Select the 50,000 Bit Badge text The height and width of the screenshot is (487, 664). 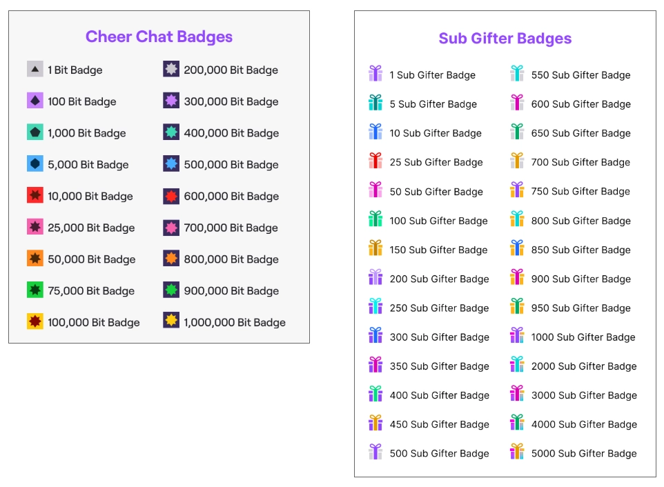coord(91,259)
